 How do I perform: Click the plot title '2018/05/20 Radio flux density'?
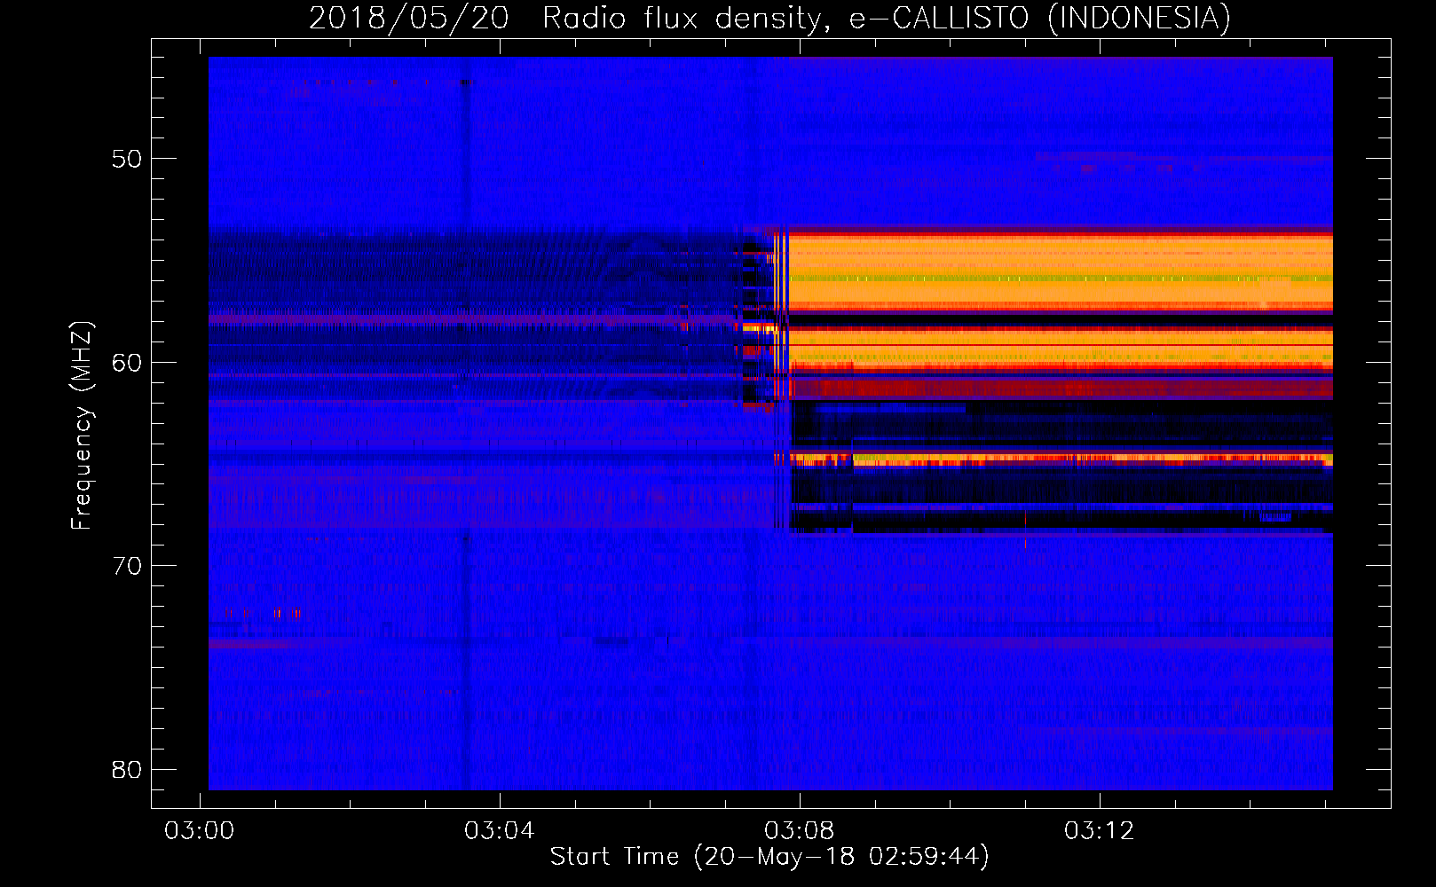coord(569,19)
